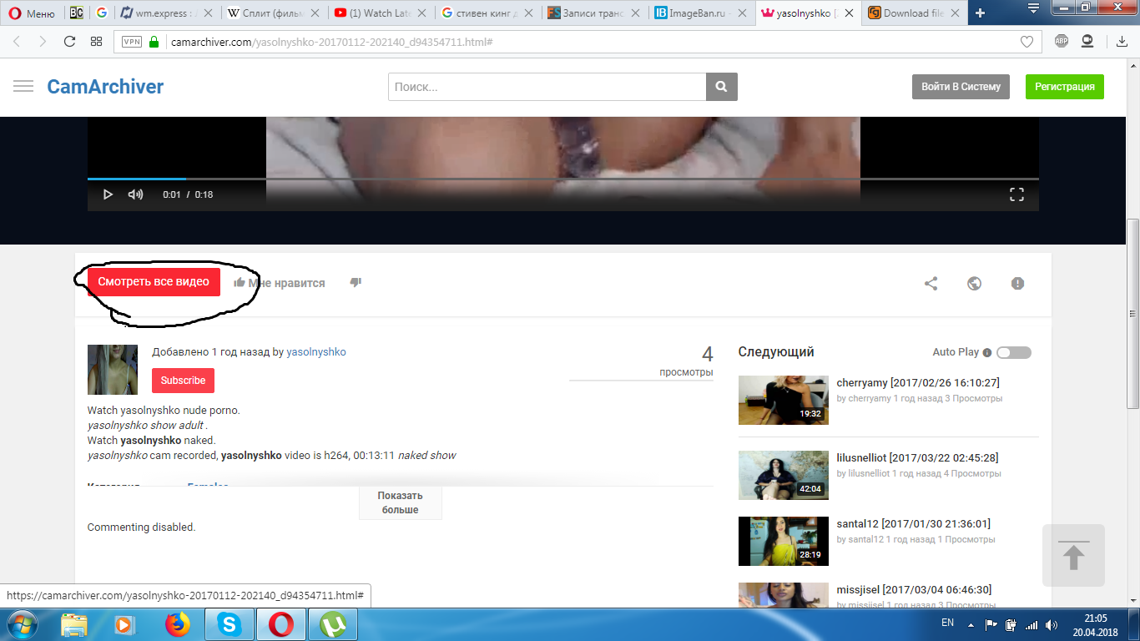Image resolution: width=1140 pixels, height=641 pixels.
Task: Expand description with Показать больше
Action: click(x=400, y=502)
